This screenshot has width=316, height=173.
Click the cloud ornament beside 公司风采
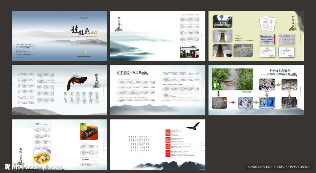point(119,30)
